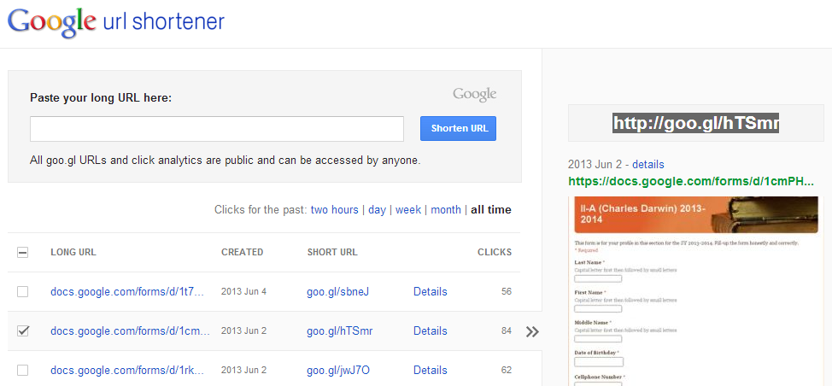
Task: Open Details for goo.gl/jwJ7O
Action: tap(431, 370)
